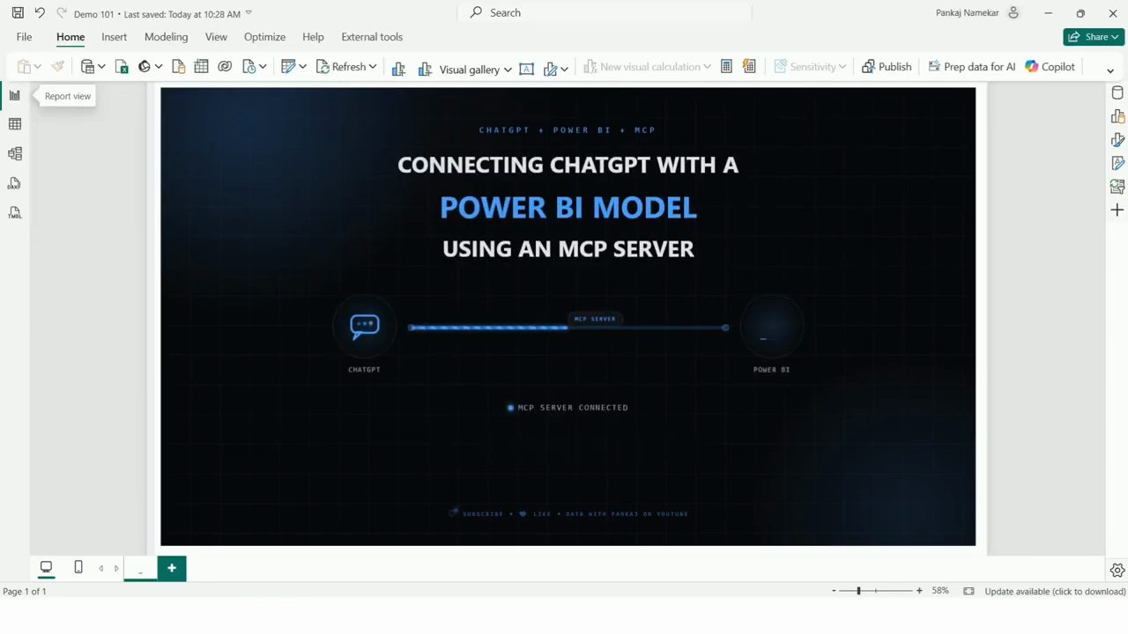Insert a new visual from the ribbon

[398, 68]
